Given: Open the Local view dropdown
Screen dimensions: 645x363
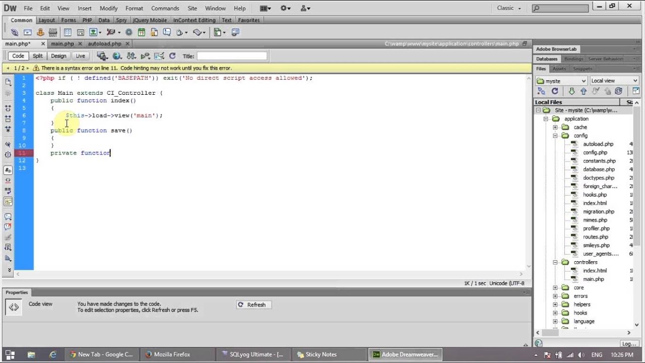Looking at the screenshot, I should point(614,81).
